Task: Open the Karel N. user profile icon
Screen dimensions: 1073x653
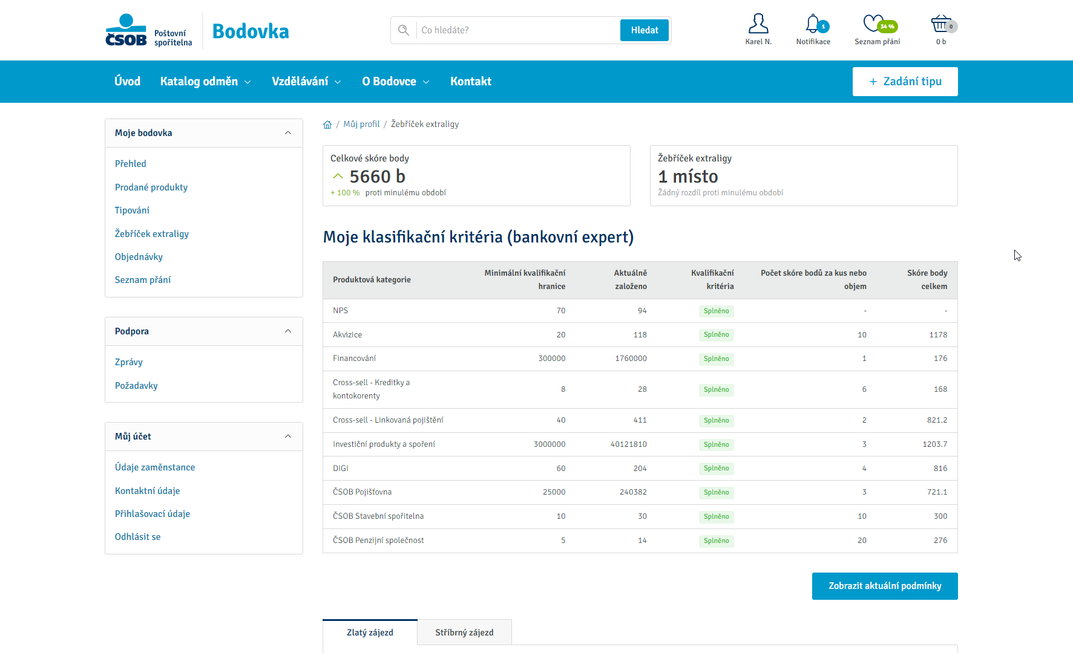Action: point(758,24)
